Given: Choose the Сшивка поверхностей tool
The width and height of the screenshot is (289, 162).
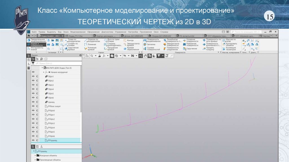Looking at the screenshot, I should click(152, 49).
